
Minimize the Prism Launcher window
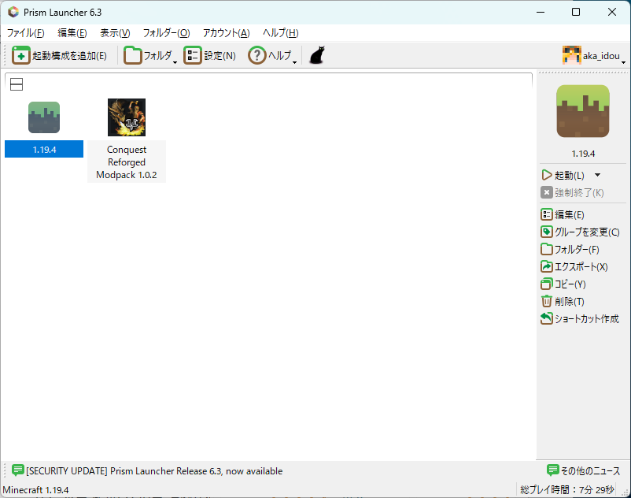[x=541, y=12]
